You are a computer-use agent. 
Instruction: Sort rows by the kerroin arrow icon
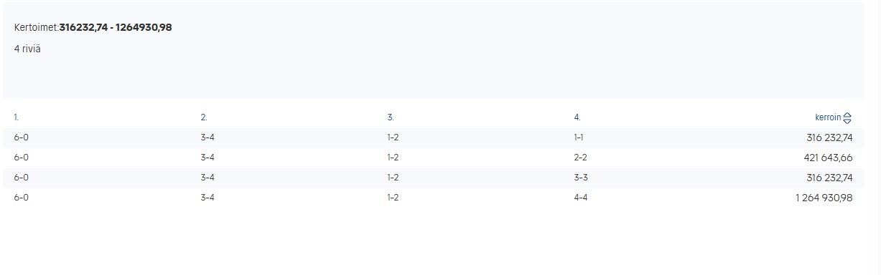847,118
